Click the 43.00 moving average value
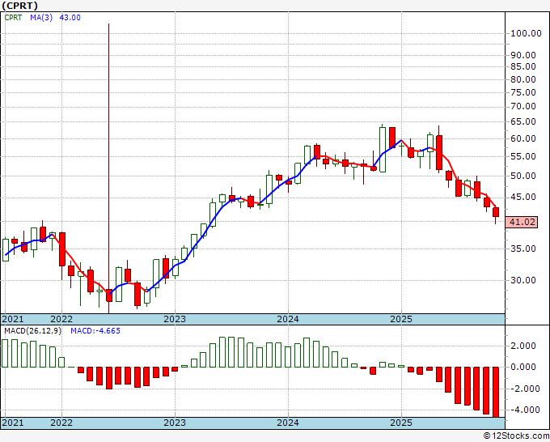The width and height of the screenshot is (550, 442). (70, 18)
